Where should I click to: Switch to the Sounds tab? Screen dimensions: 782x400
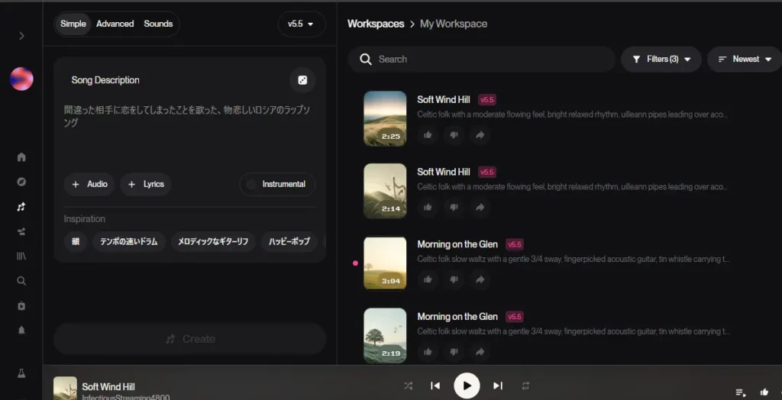pyautogui.click(x=158, y=24)
